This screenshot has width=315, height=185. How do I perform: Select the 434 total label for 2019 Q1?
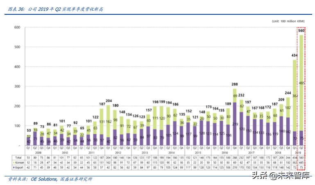[x=294, y=55]
